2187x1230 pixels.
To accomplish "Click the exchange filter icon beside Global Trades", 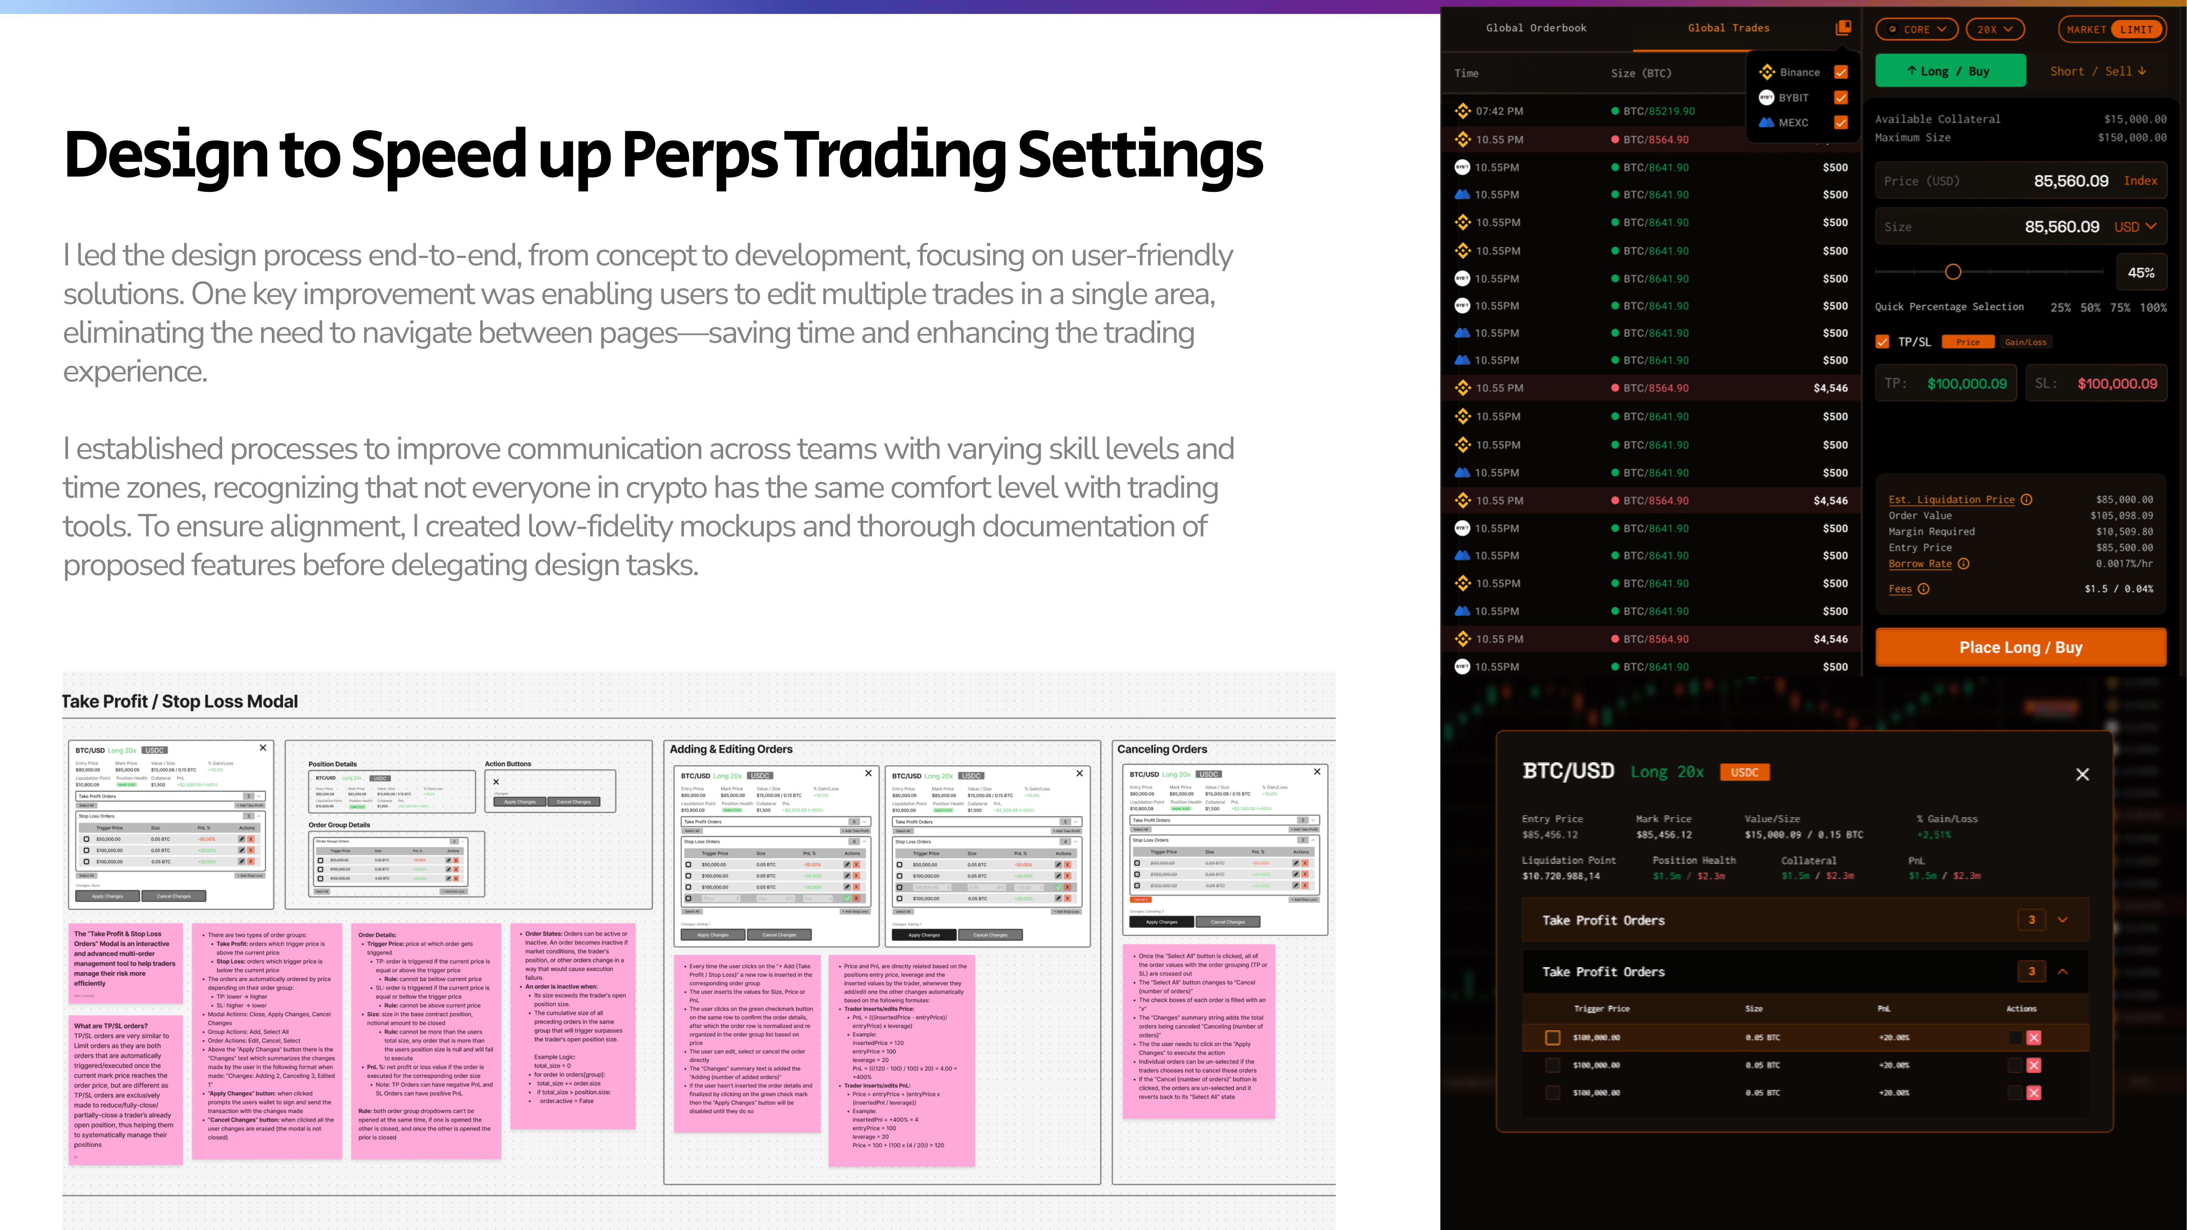I will pos(1843,28).
